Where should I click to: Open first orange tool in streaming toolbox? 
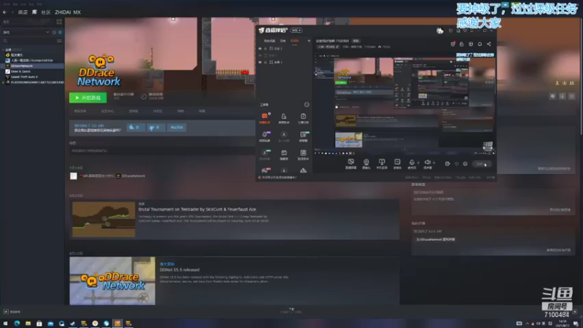click(x=265, y=118)
